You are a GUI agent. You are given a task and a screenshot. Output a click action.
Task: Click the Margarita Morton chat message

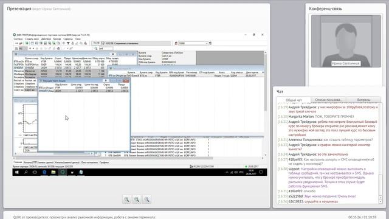coord(316,116)
